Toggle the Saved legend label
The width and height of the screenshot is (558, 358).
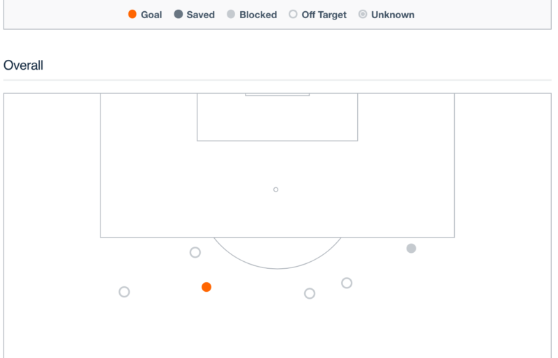pos(201,15)
